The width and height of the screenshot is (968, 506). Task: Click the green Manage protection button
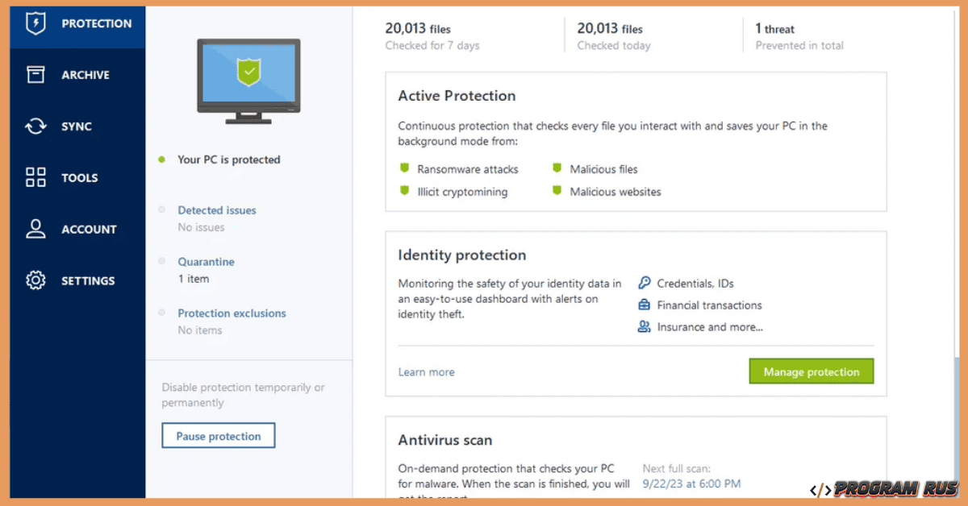[x=811, y=371]
